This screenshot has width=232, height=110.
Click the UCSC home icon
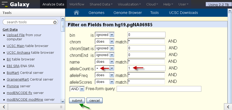click(76, 12)
